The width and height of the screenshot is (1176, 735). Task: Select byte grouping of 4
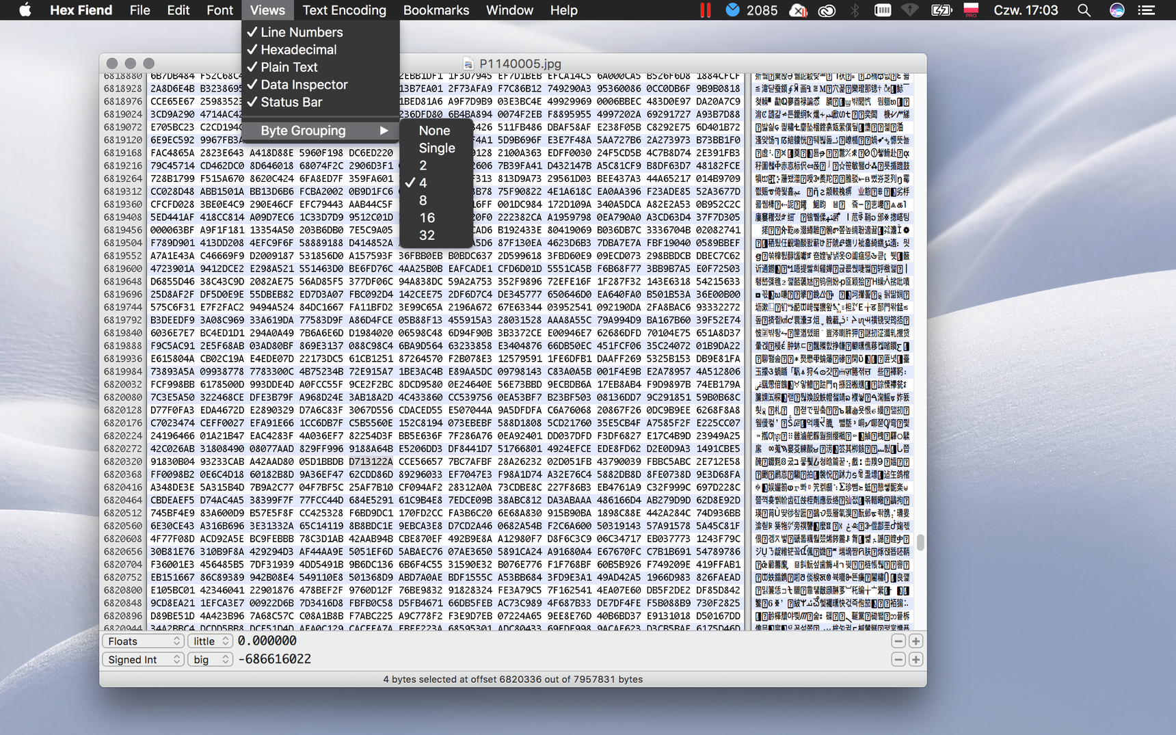tap(436, 183)
